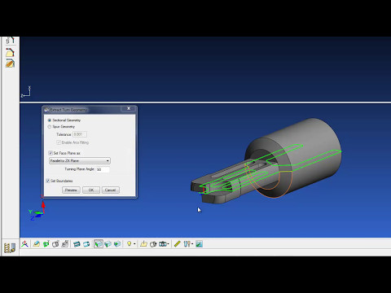391x293 pixels.
Task: Open the light bulb dropdown arrow
Action: coord(134,244)
